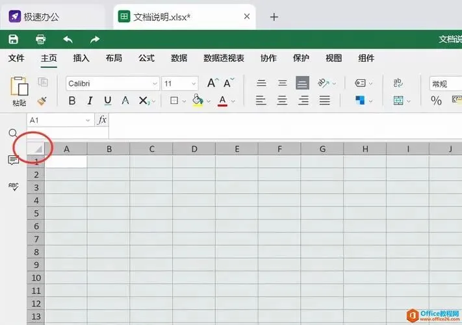Justify text alignment
Viewport: 462px width, 325px height.
coord(324,101)
